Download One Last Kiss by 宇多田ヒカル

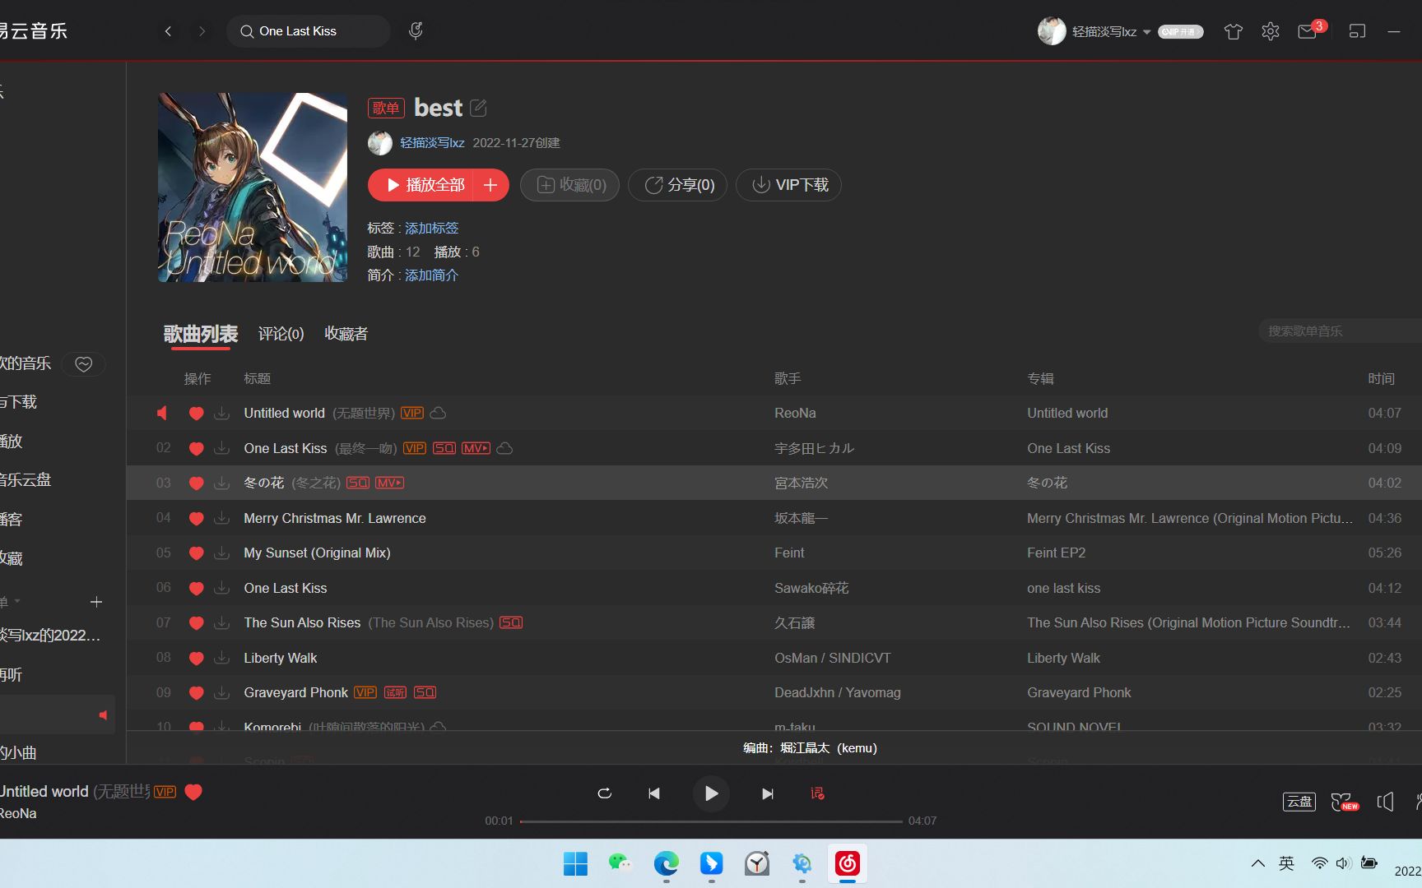(x=221, y=448)
